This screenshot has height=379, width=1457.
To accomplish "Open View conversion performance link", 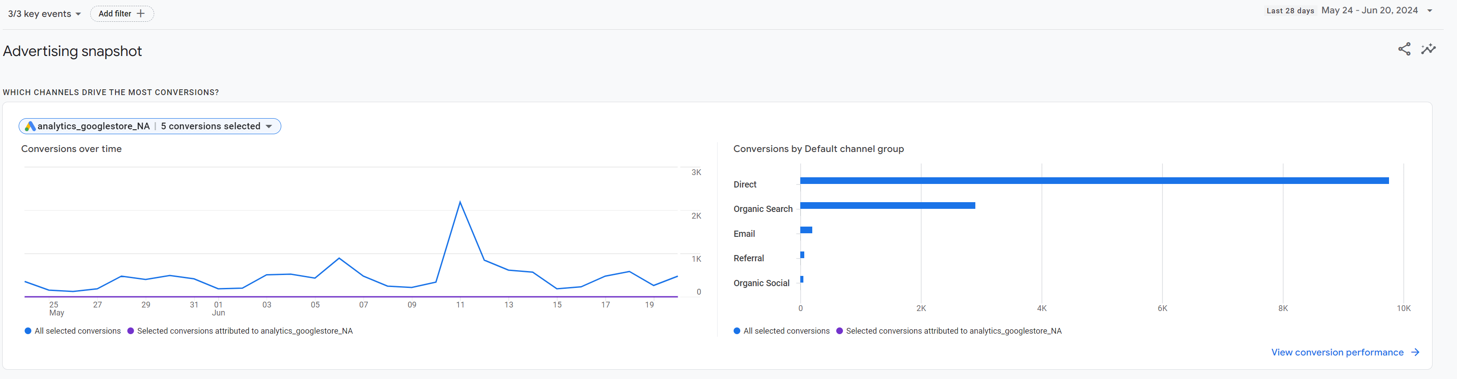I will click(1337, 352).
